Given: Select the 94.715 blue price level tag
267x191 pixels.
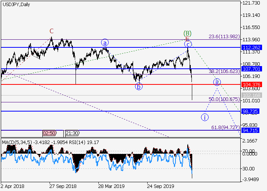Looking at the screenshot, I should click(x=251, y=130).
